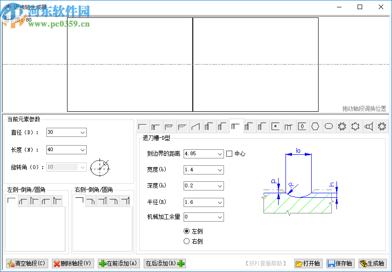Choose the ellipse shaft section icon
The image size is (392, 272).
329,126
